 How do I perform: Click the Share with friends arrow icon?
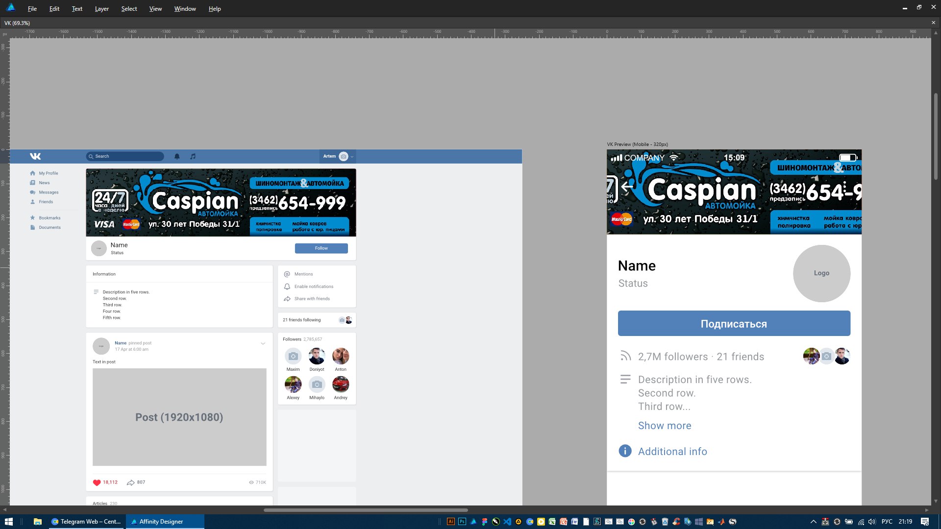pyautogui.click(x=287, y=299)
